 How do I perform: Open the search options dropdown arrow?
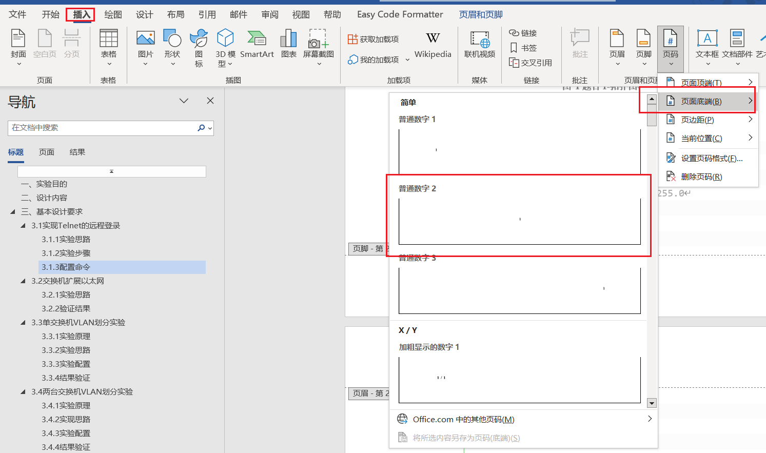pyautogui.click(x=210, y=128)
